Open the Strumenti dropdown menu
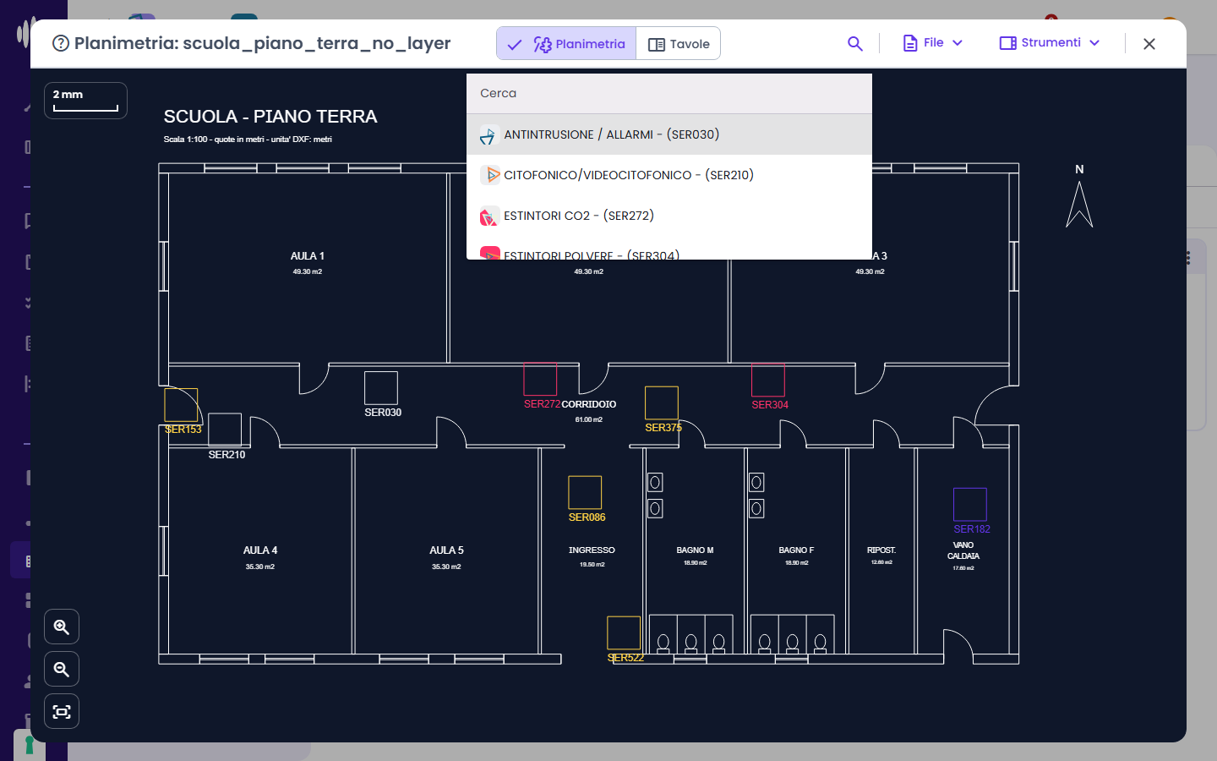Image resolution: width=1217 pixels, height=761 pixels. (1050, 43)
